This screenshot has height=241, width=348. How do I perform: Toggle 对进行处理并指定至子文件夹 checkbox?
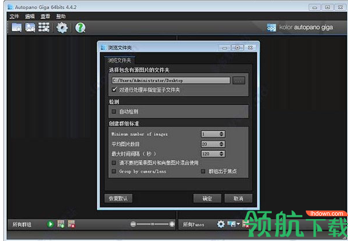[114, 90]
